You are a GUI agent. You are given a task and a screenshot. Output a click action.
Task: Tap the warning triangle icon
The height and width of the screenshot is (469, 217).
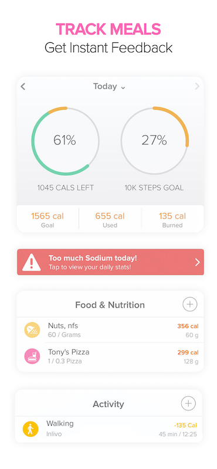click(x=32, y=262)
